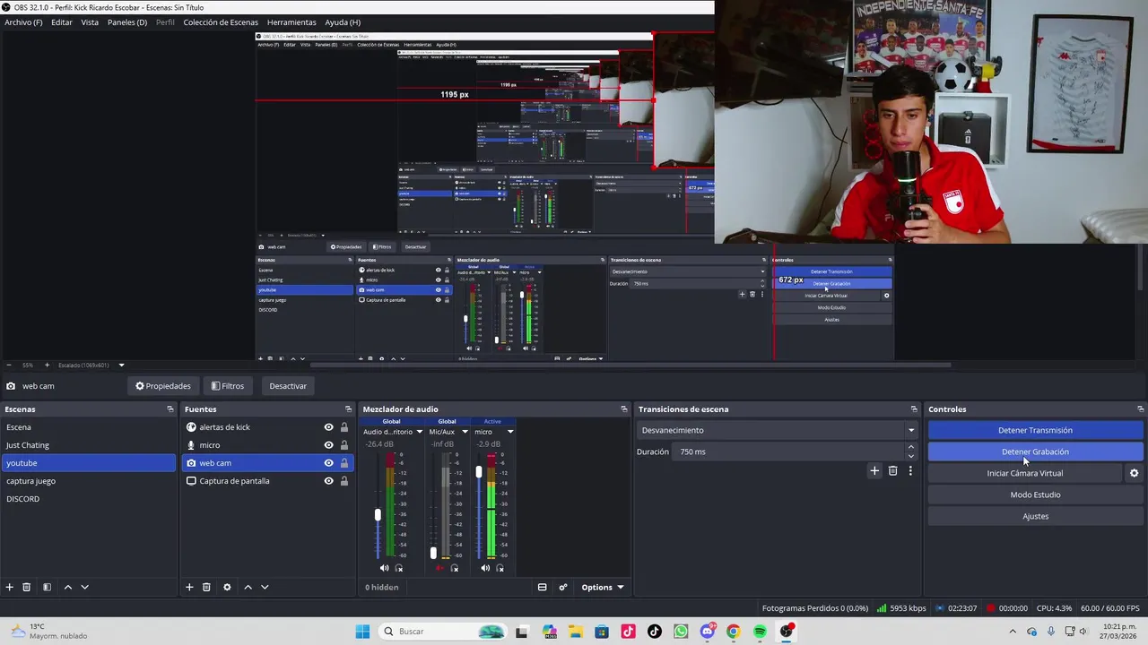
Task: Hide the micro source
Action: coord(328,445)
